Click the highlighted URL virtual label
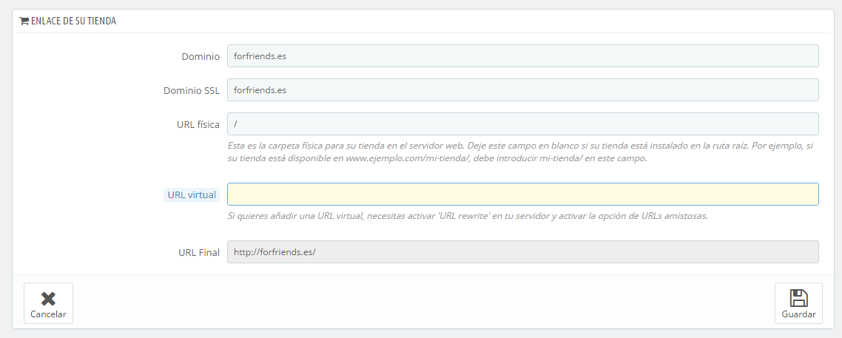The image size is (842, 338). pyautogui.click(x=192, y=195)
